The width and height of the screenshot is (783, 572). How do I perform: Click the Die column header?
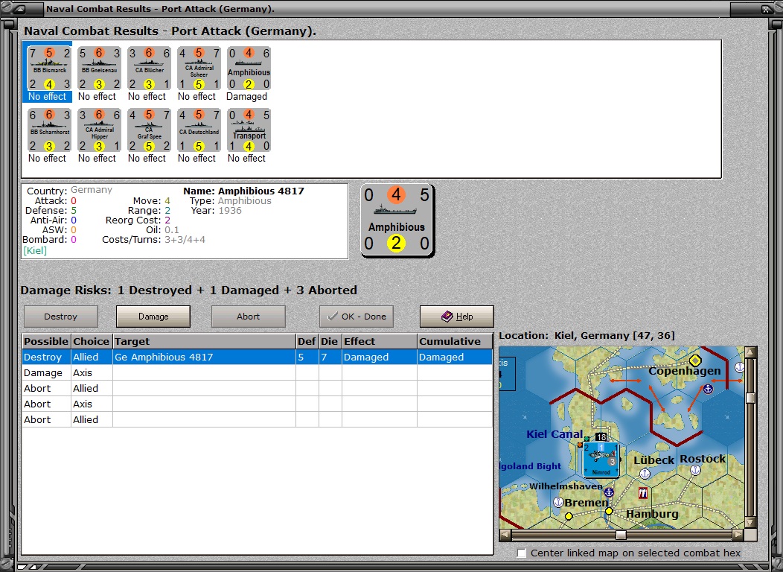point(330,341)
